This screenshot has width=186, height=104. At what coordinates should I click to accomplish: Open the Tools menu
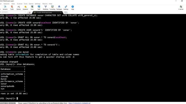coord(26,4)
